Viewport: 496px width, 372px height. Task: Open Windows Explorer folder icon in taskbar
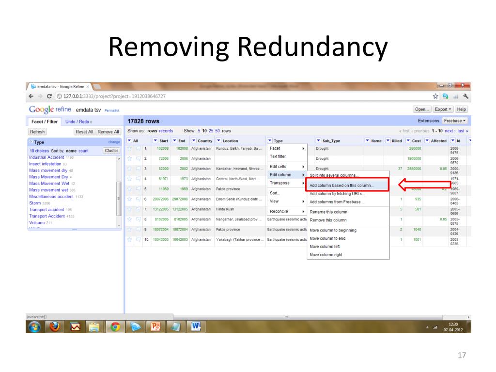(x=94, y=326)
